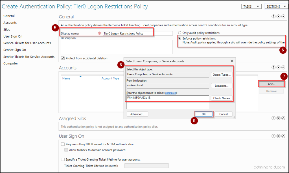
Task: Uncheck Protect from accidental deletion
Action: pos(63,58)
